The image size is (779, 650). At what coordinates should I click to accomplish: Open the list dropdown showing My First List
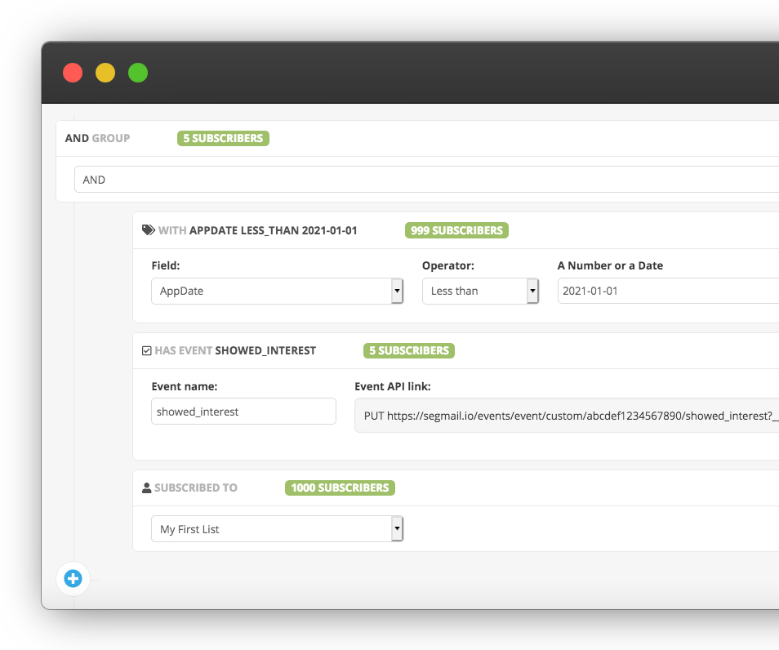(277, 528)
